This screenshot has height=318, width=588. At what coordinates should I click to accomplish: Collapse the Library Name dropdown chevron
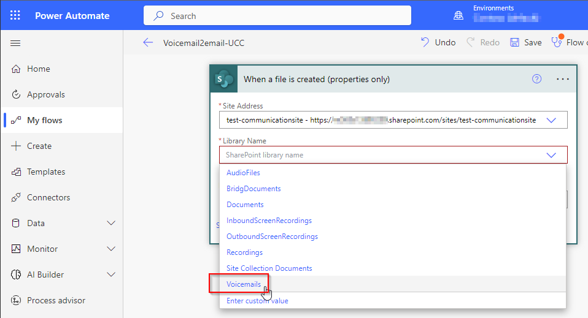point(551,155)
